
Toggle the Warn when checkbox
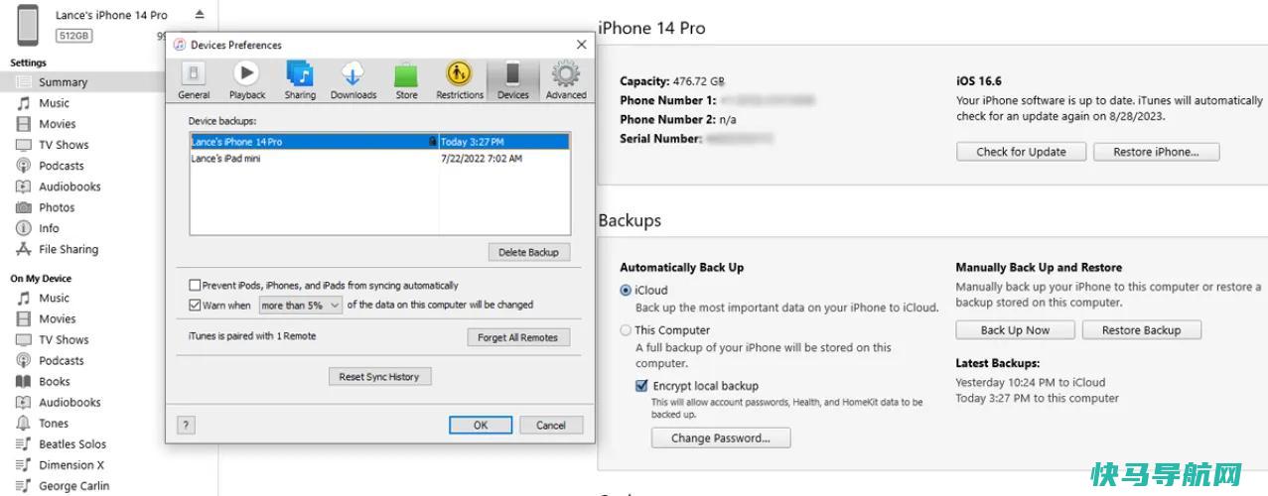click(195, 306)
